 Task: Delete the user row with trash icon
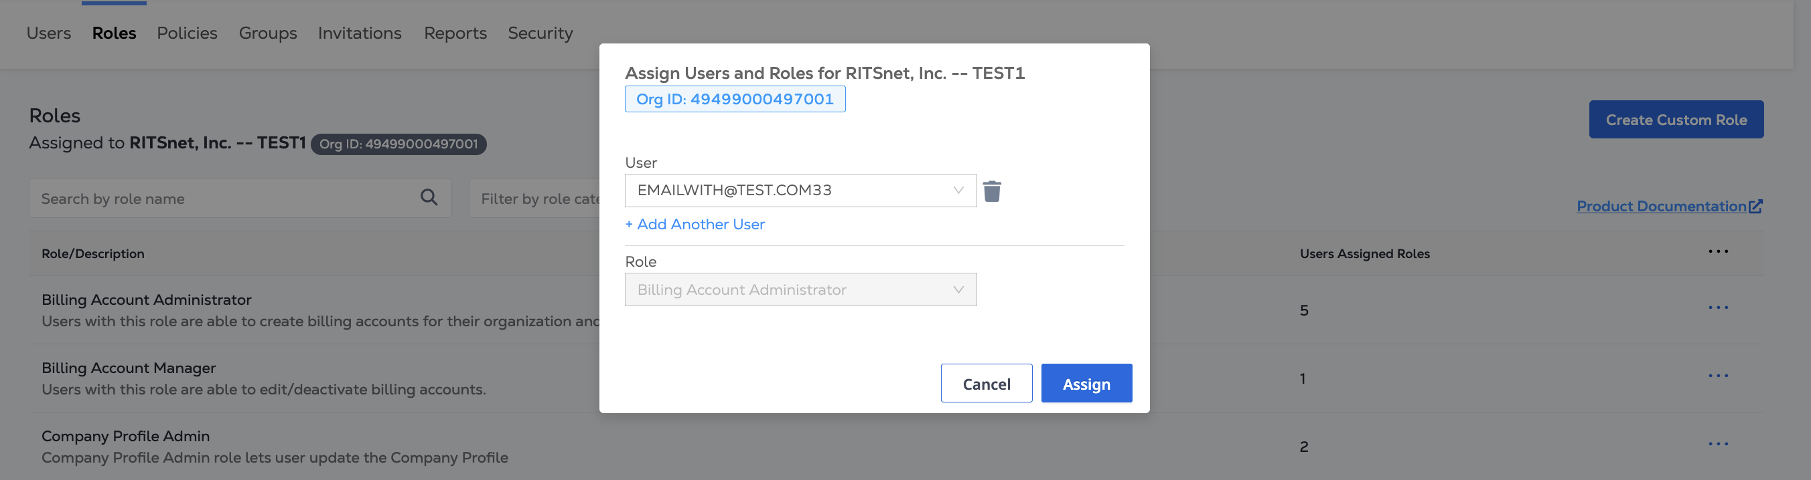(992, 191)
